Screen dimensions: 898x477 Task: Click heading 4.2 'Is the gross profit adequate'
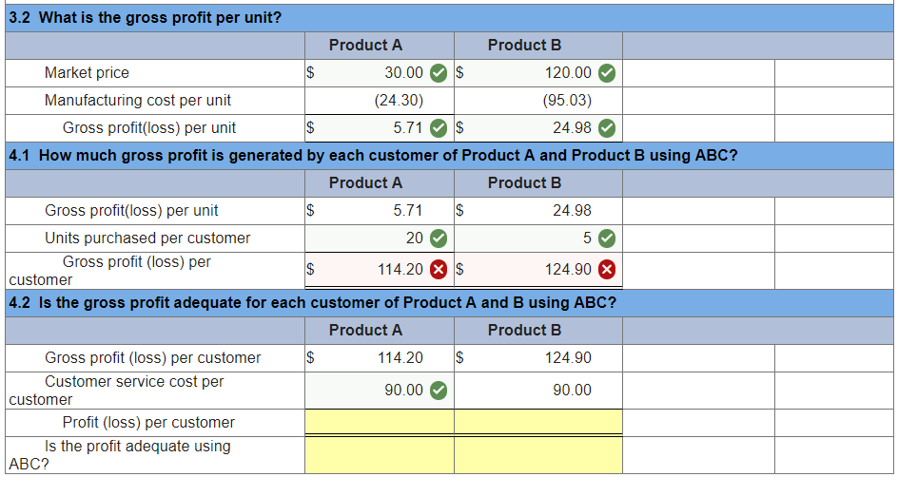tap(313, 303)
